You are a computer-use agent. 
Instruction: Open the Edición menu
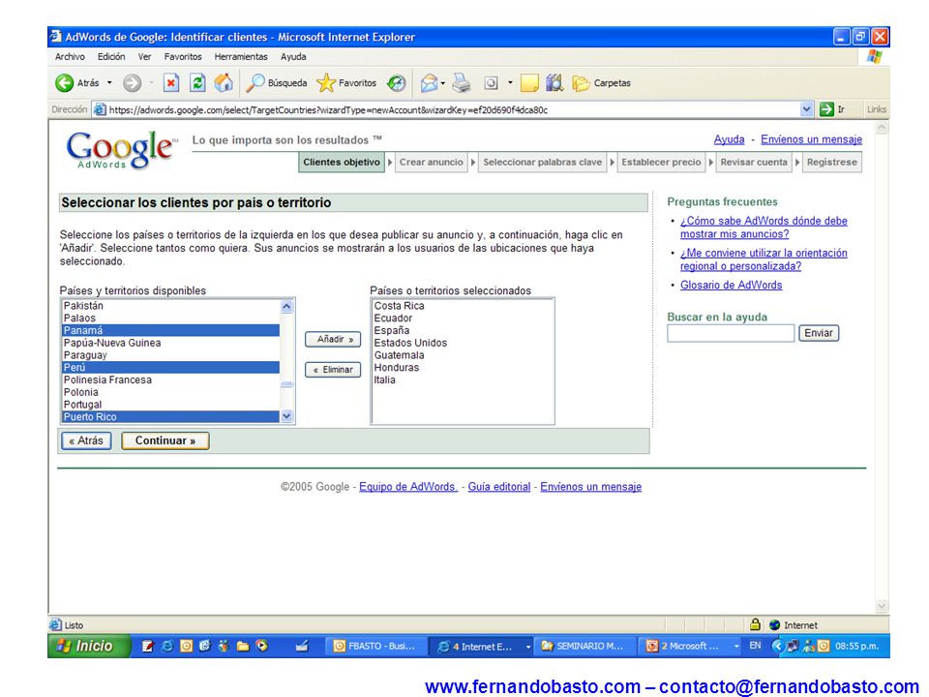tap(111, 57)
